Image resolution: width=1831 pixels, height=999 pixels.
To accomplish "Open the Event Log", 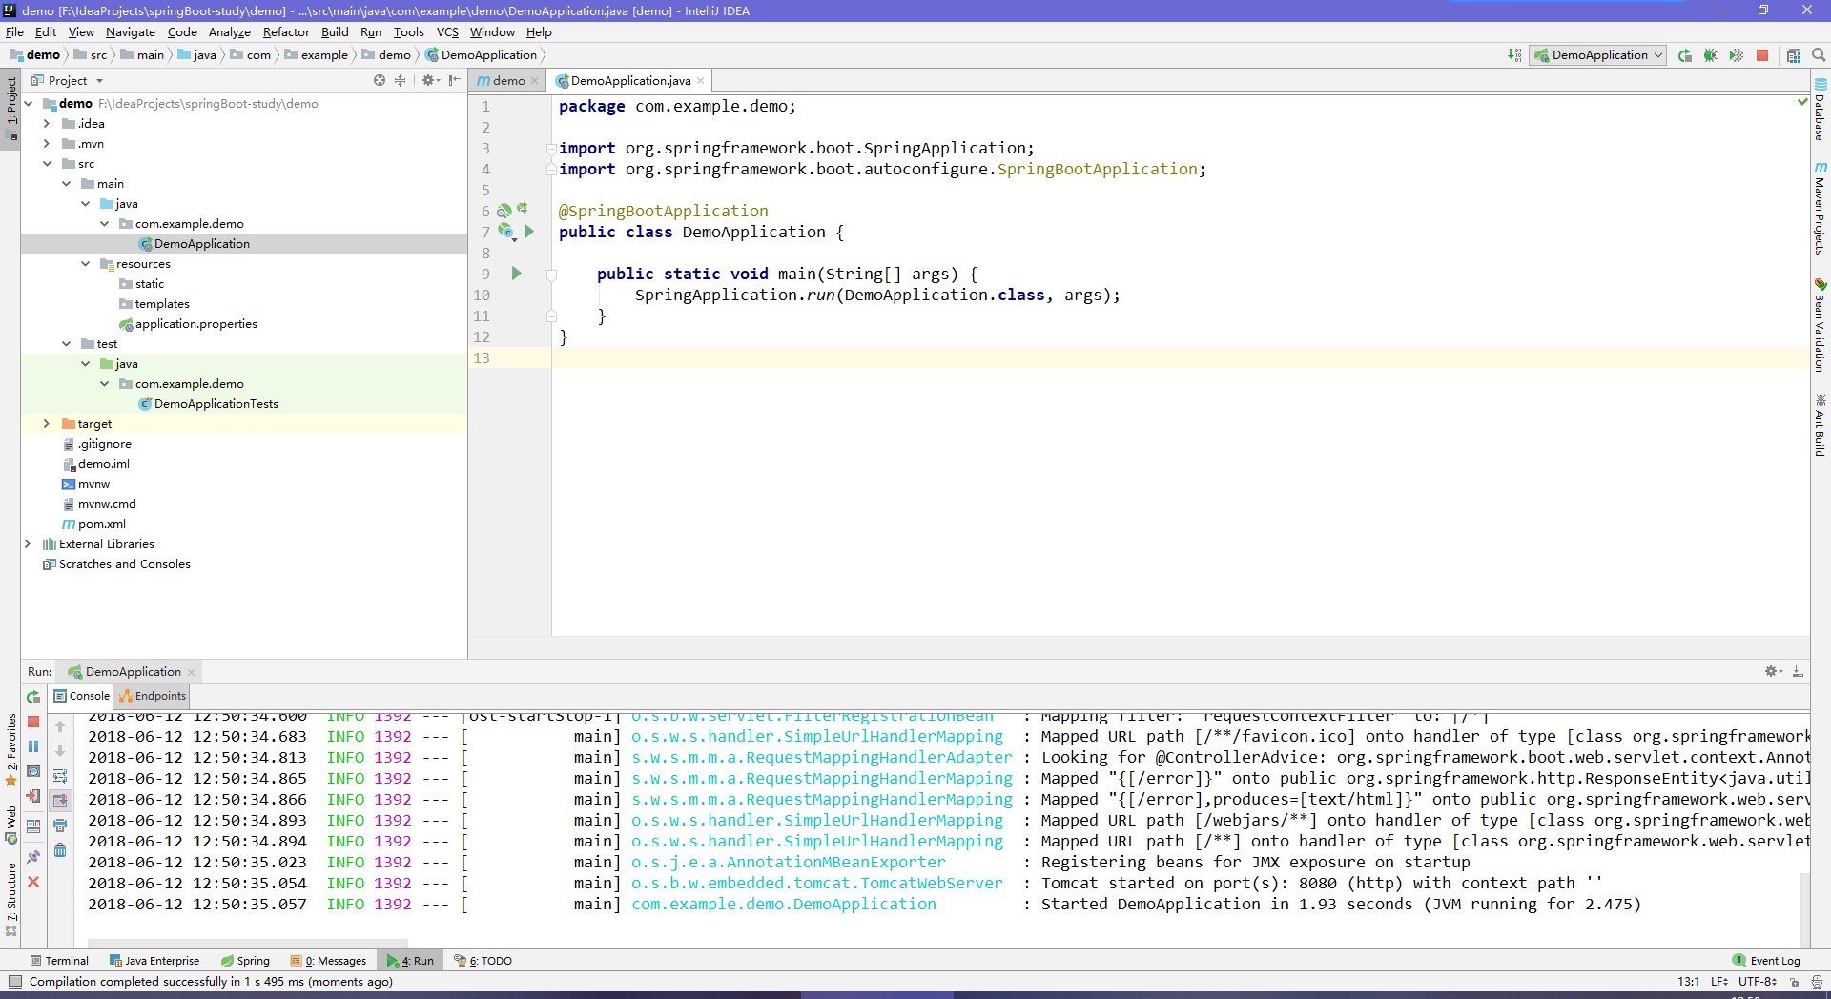I will [x=1767, y=961].
